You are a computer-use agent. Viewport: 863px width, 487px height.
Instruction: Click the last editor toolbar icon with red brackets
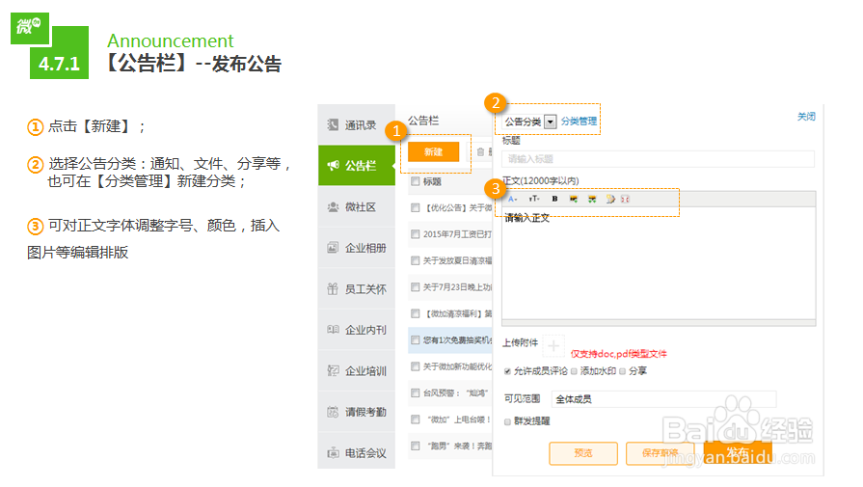[625, 200]
